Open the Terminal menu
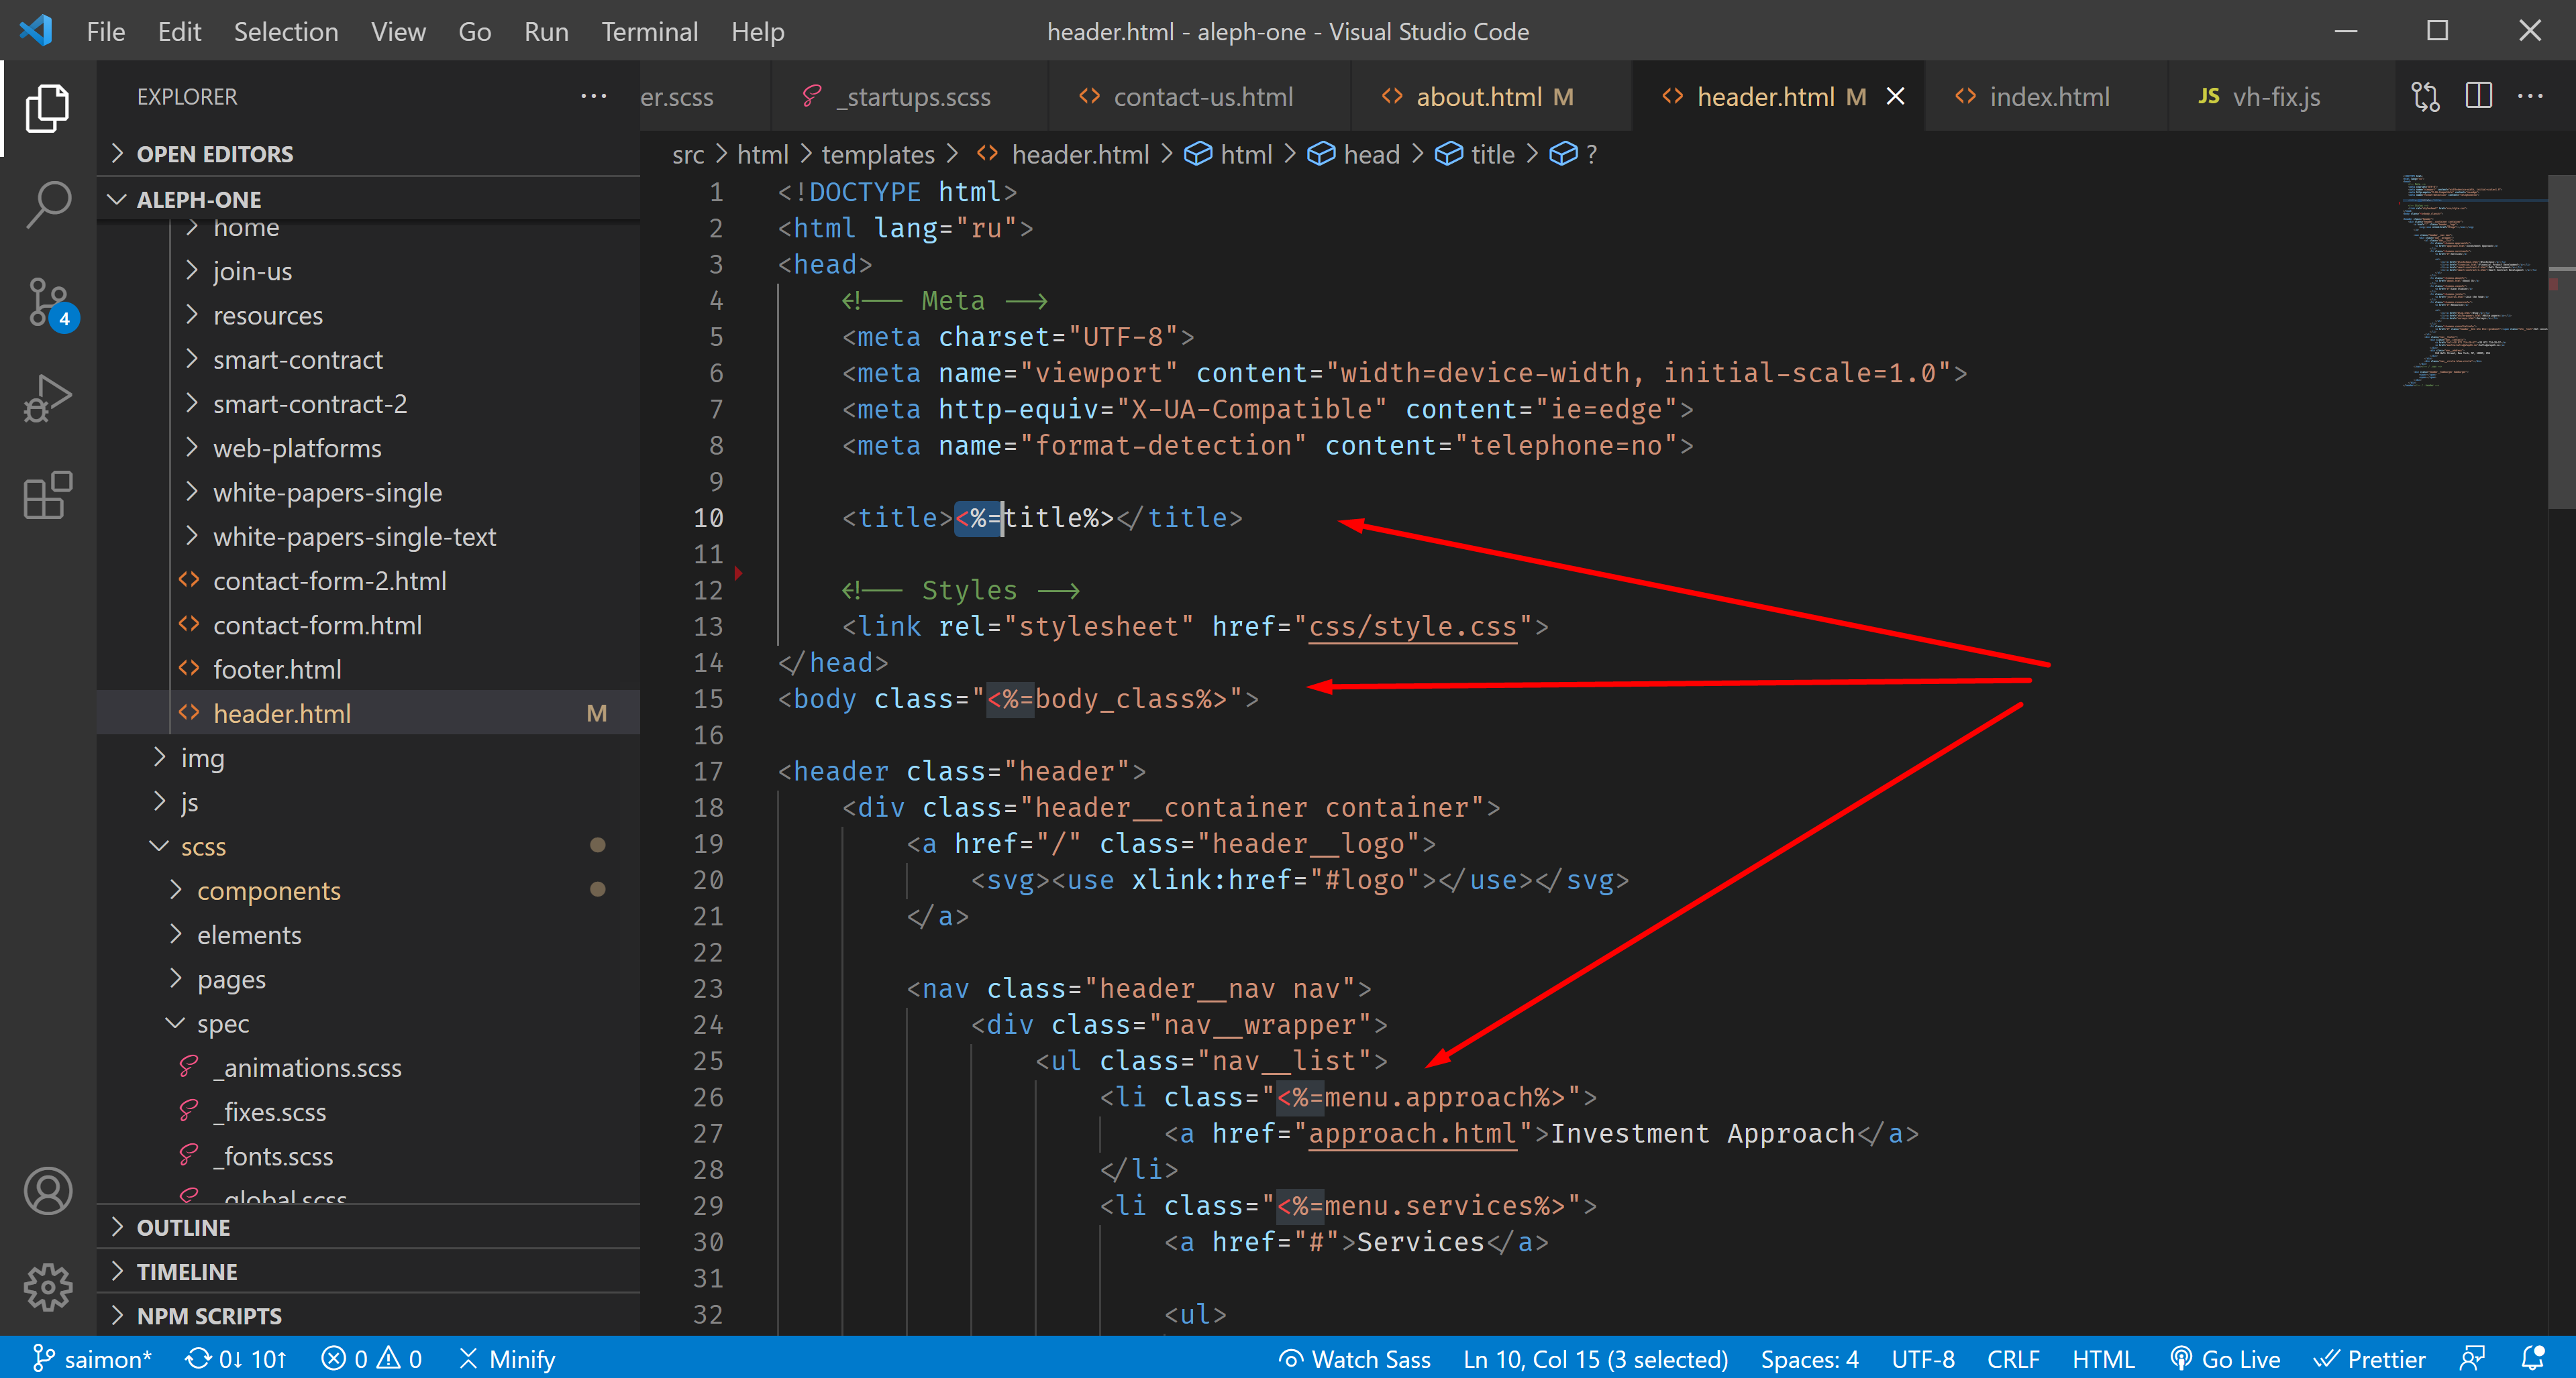2576x1378 pixels. pos(649,31)
